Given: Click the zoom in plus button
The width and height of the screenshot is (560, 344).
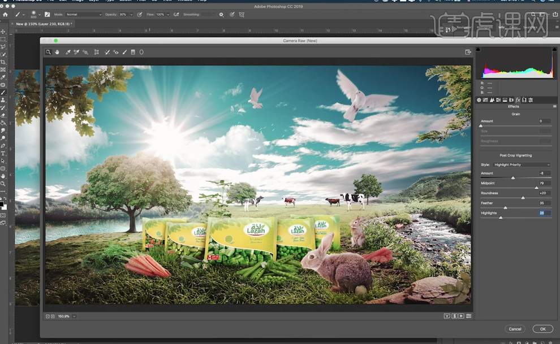Looking at the screenshot, I should click(53, 316).
